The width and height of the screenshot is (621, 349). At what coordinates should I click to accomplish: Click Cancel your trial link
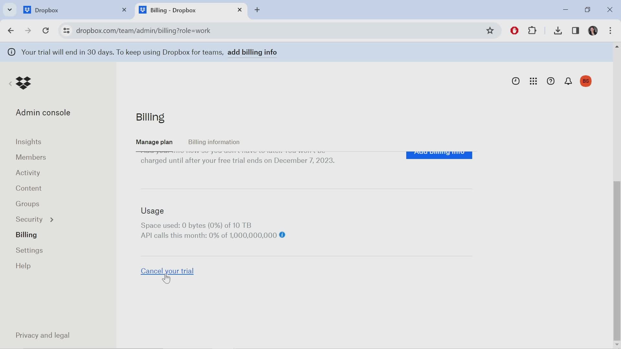[167, 271]
